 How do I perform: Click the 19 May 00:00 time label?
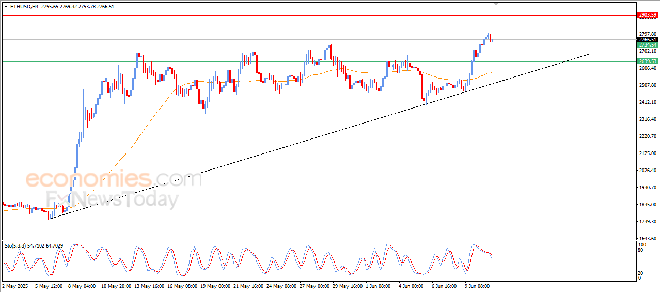tap(215, 285)
